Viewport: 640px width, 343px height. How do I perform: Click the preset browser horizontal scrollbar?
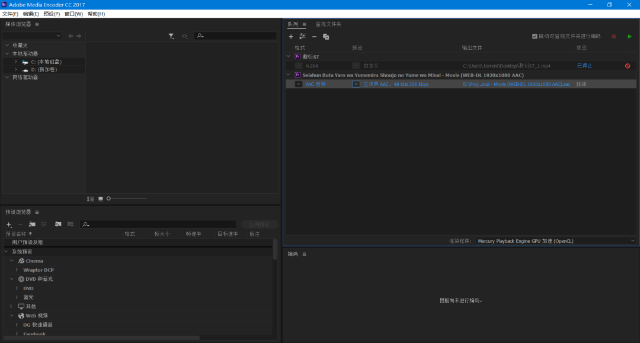tap(102, 338)
